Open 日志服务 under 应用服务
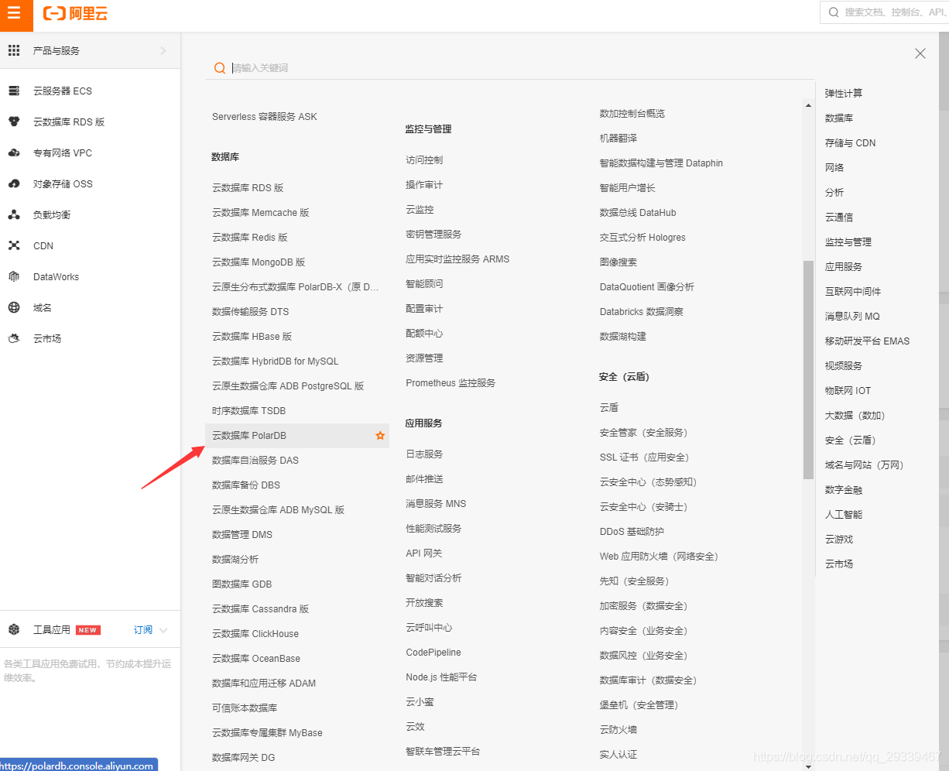 [424, 454]
